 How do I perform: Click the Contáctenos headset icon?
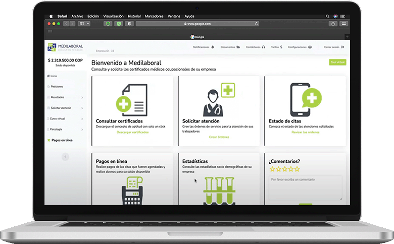pos(263,47)
